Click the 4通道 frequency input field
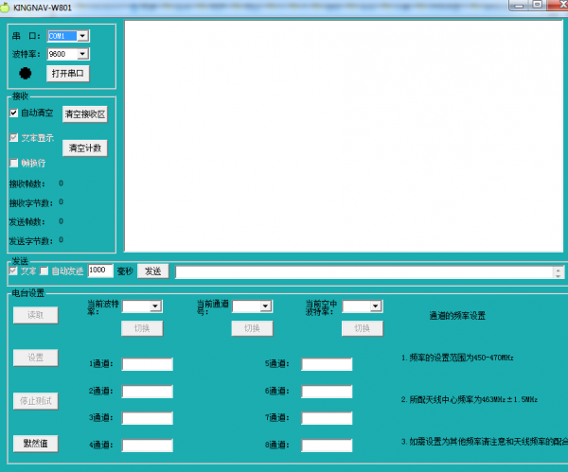 click(148, 446)
